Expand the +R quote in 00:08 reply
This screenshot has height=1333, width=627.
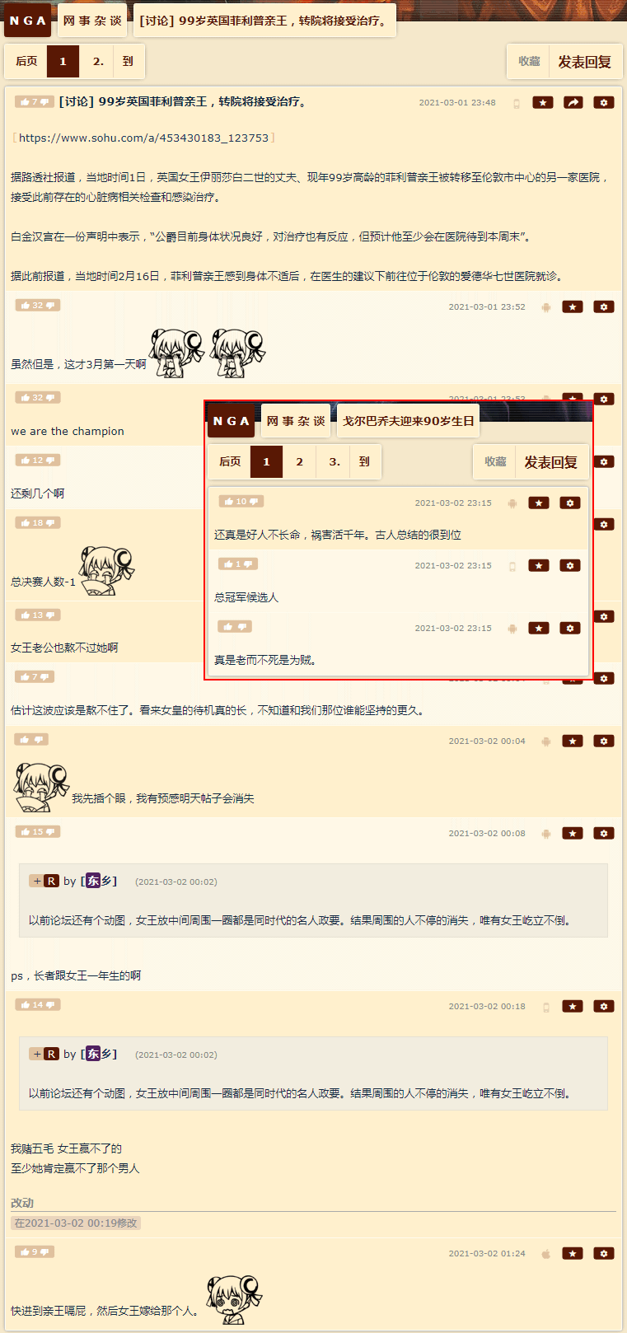44,881
